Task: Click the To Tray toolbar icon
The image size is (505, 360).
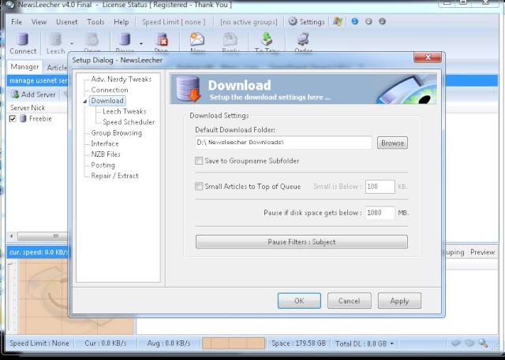Action: point(267,39)
